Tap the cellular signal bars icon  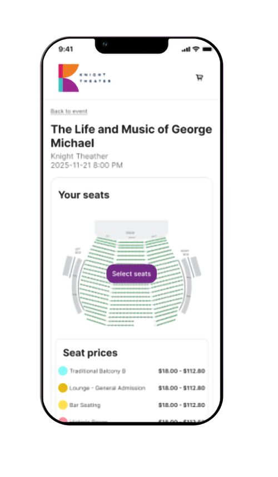pos(186,50)
